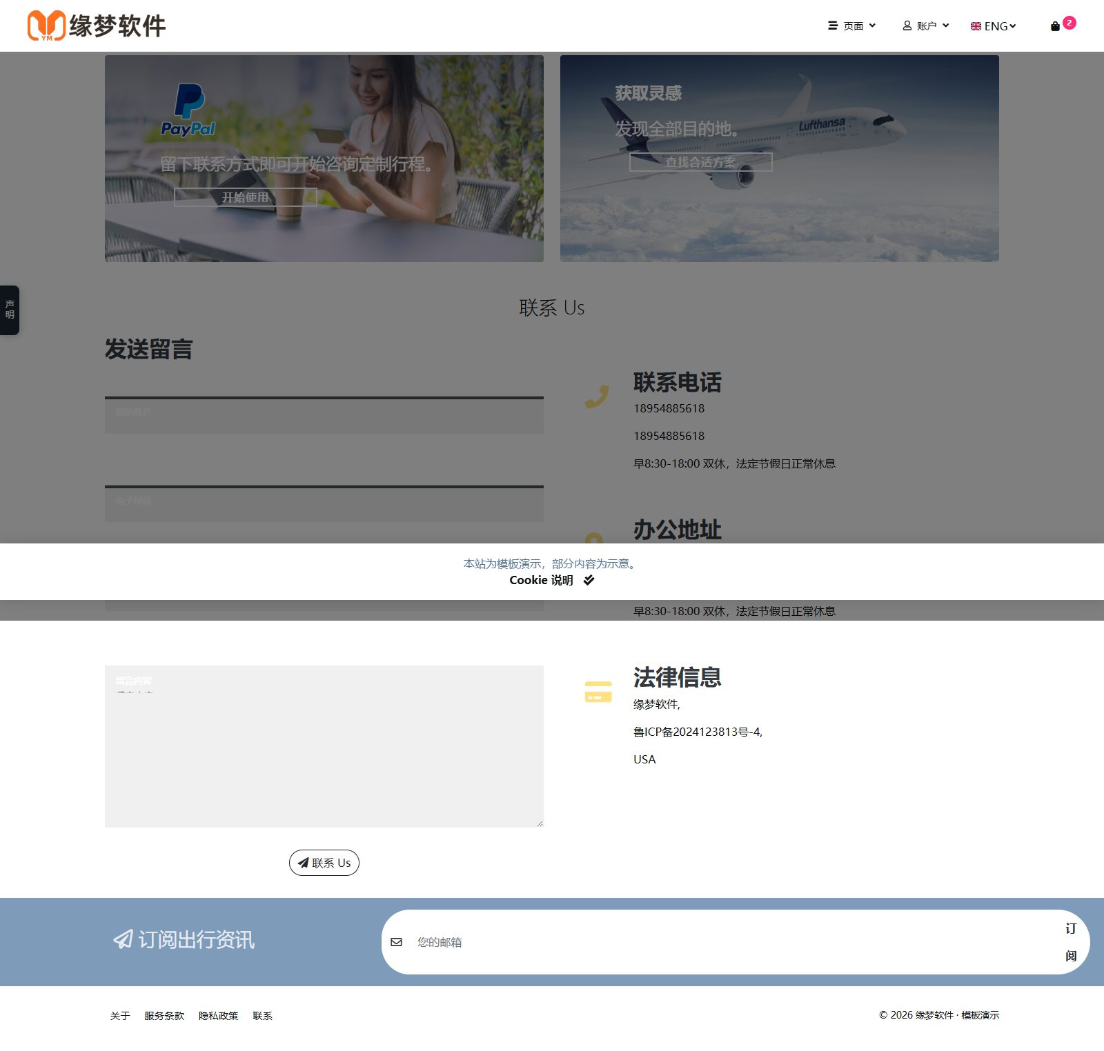Open the 页面 dropdown menu
Screen dimensions: 1104x1051
[852, 26]
